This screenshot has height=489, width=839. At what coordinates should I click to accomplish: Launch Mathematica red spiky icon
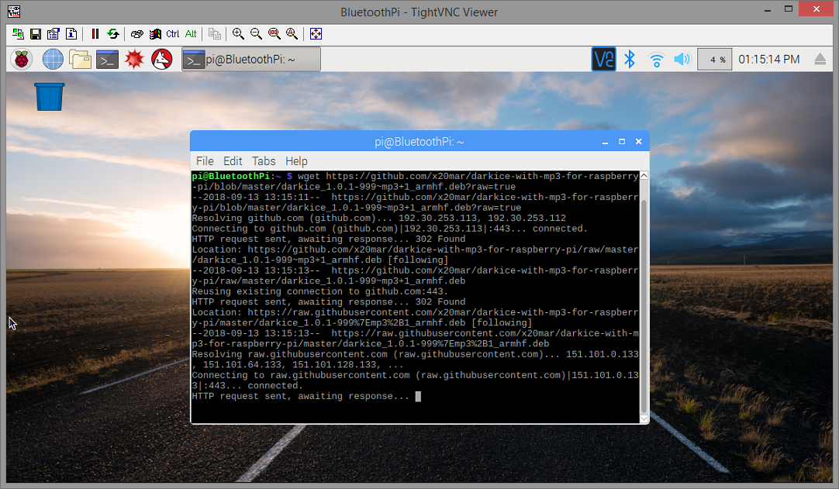[134, 60]
